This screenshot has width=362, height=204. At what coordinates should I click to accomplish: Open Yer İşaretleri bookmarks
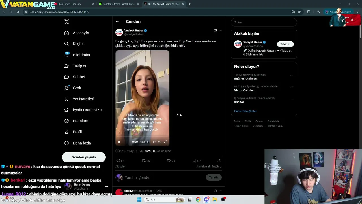[79, 99]
